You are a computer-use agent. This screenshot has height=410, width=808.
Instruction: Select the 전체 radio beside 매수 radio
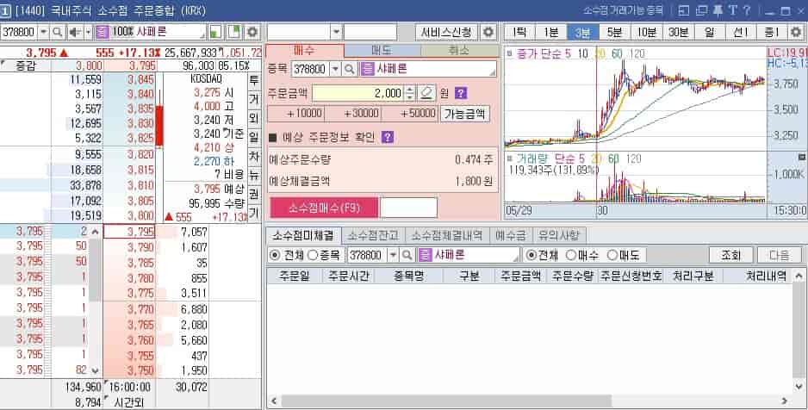(x=531, y=255)
